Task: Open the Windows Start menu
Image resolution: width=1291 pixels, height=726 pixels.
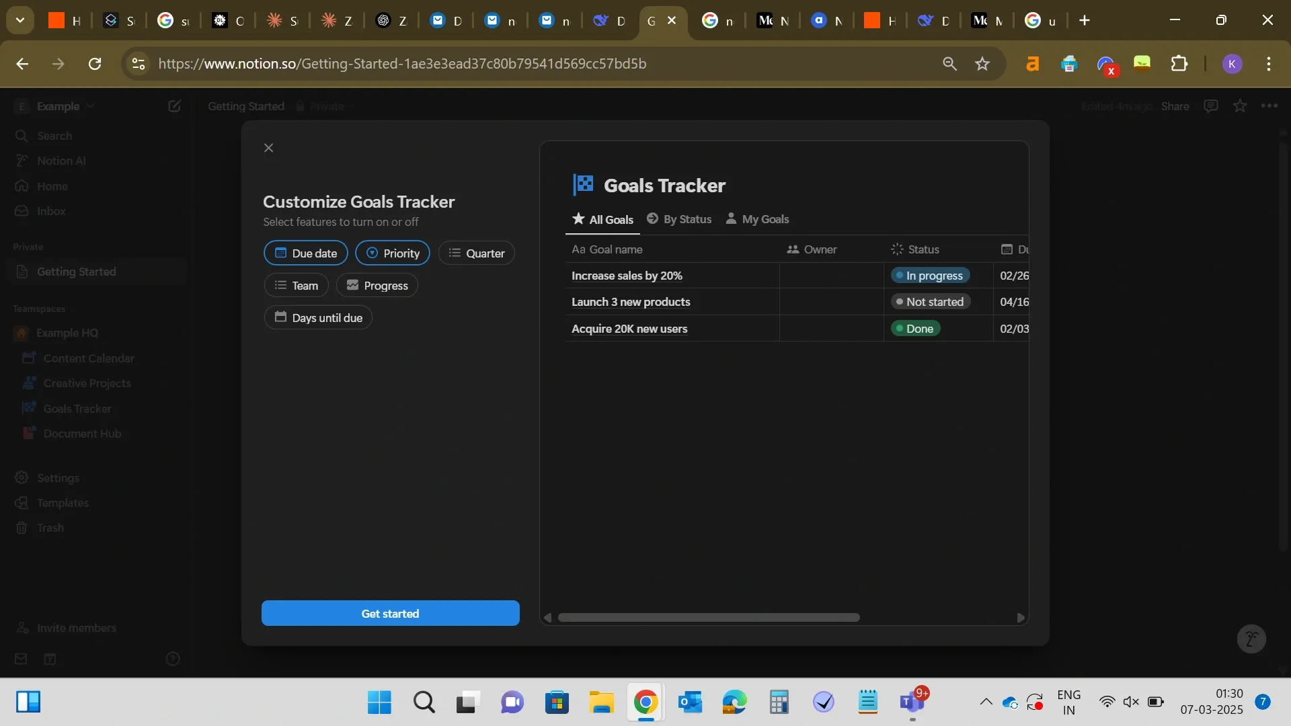Action: point(379,701)
